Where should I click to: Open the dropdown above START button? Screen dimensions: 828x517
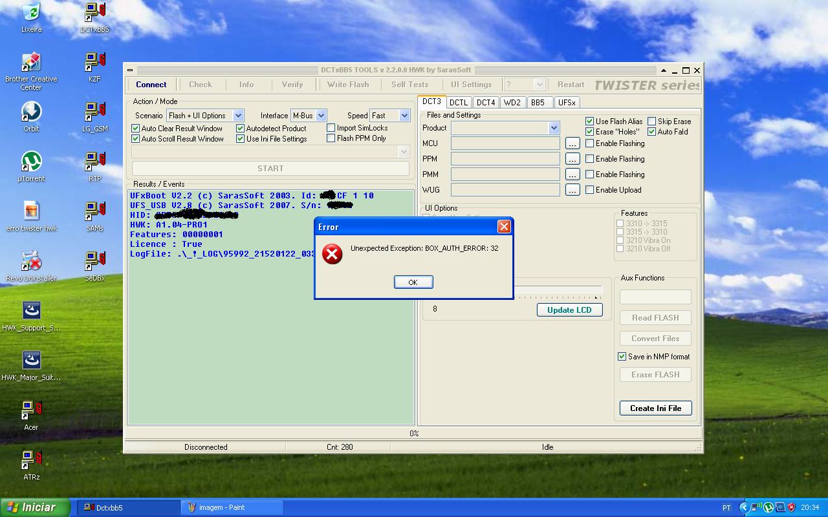point(404,151)
